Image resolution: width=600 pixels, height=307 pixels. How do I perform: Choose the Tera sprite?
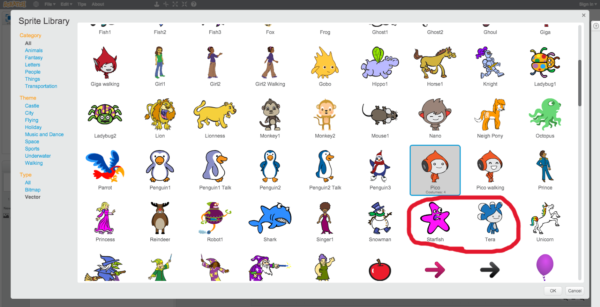(x=490, y=221)
